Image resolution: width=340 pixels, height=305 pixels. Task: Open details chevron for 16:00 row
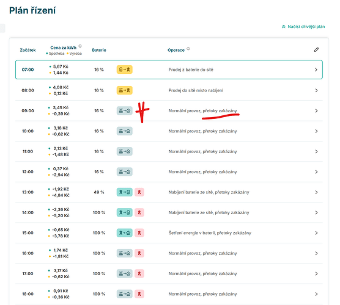(x=316, y=253)
